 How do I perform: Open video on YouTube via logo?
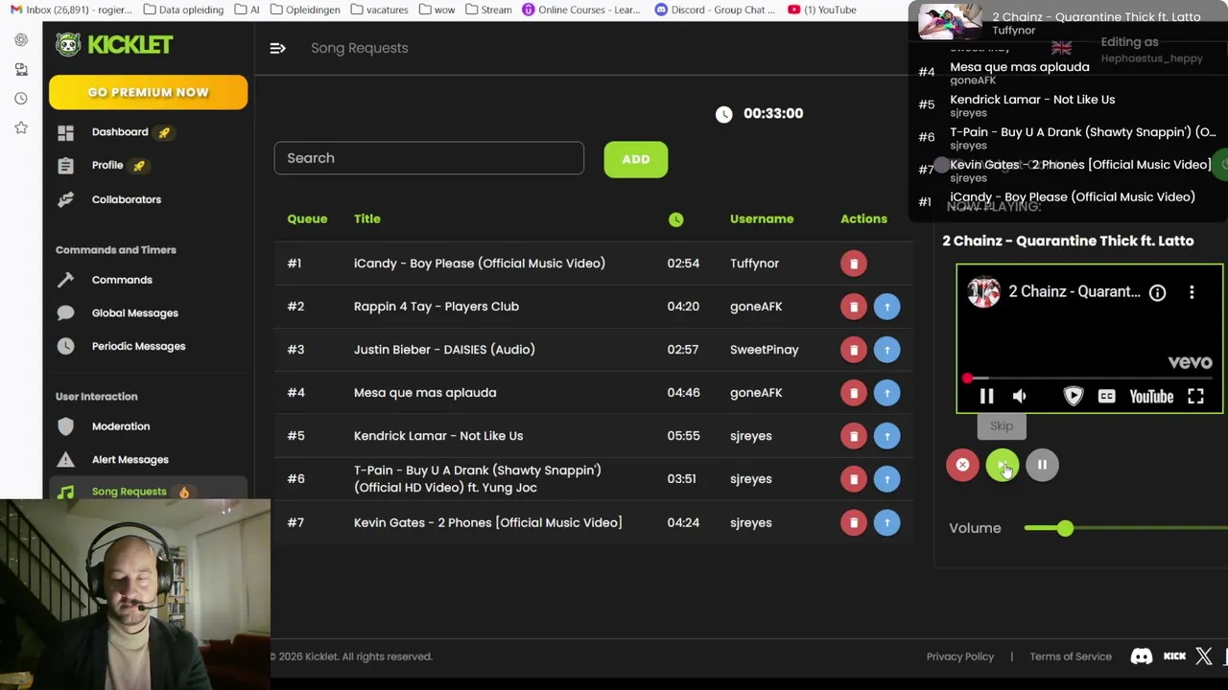(1151, 396)
